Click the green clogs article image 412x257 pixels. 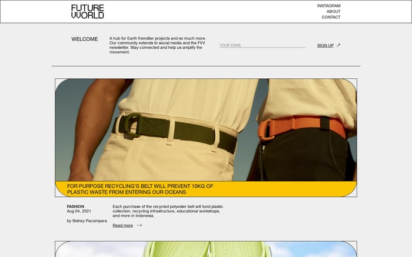(x=206, y=249)
